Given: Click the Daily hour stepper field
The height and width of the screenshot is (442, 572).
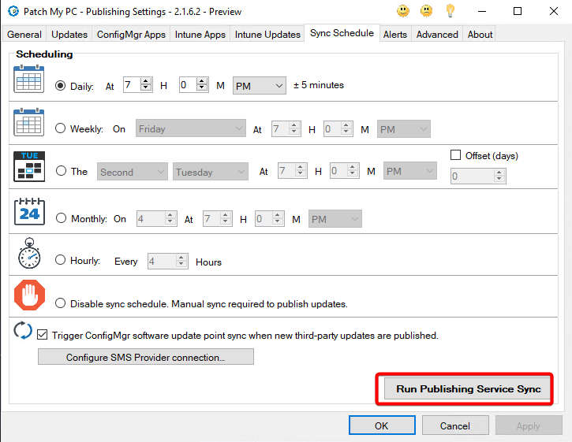Looking at the screenshot, I should pos(137,85).
